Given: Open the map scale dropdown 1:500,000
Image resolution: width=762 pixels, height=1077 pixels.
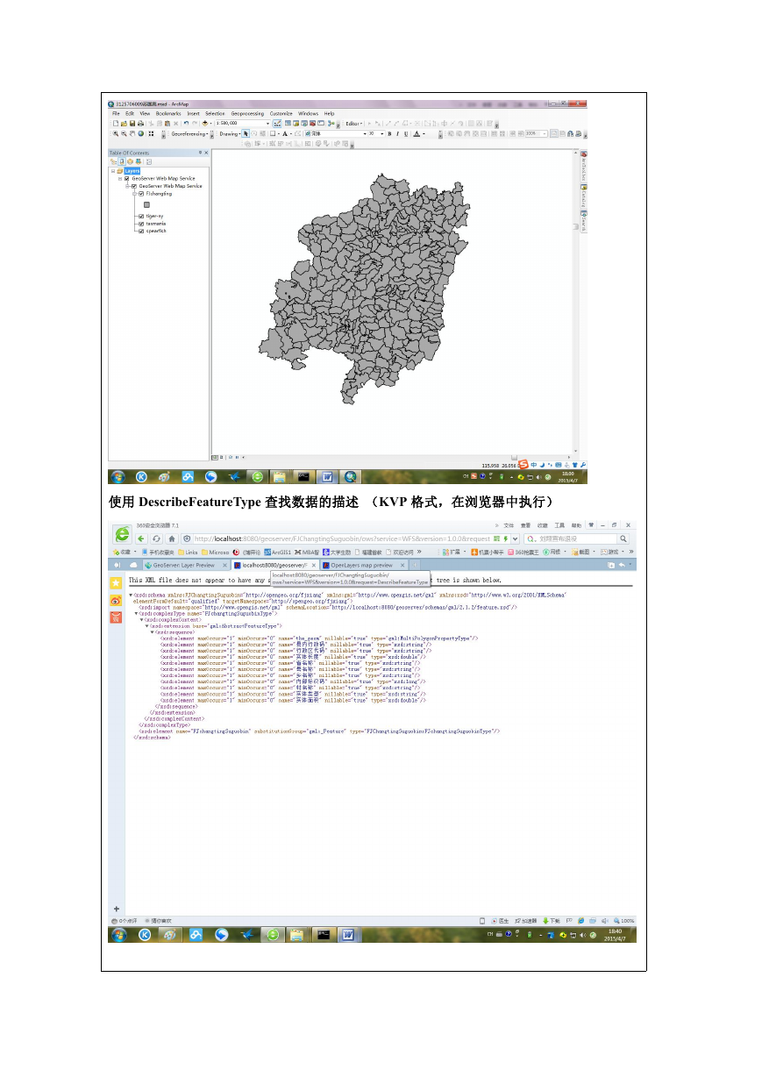Looking at the screenshot, I should tap(267, 124).
